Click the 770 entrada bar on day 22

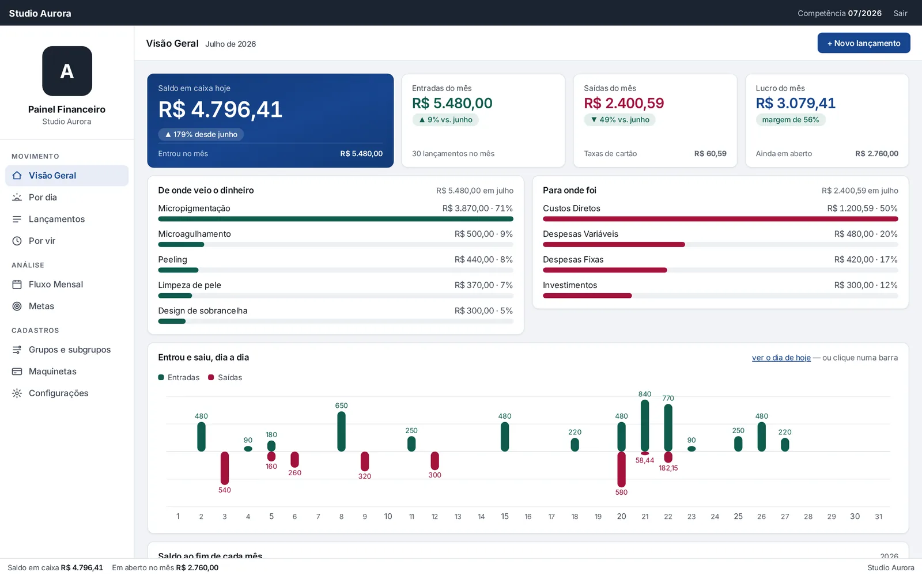click(668, 428)
